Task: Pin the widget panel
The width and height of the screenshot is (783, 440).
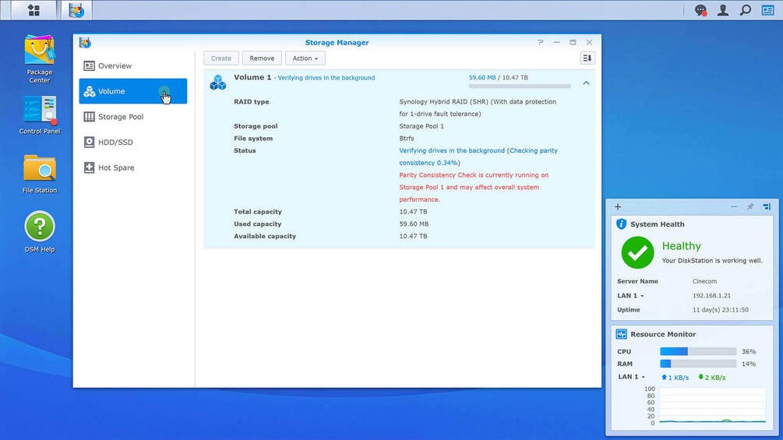Action: tap(750, 206)
